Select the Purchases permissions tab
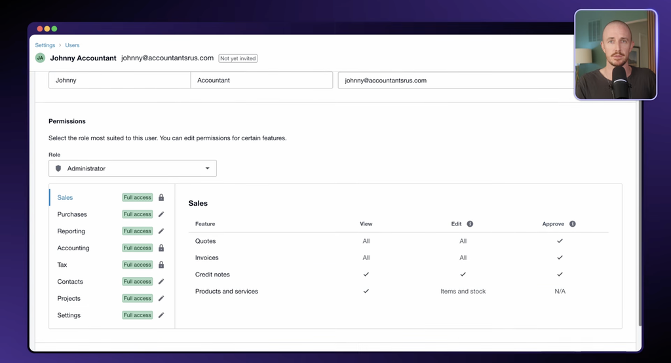The width and height of the screenshot is (671, 363). pyautogui.click(x=111, y=214)
